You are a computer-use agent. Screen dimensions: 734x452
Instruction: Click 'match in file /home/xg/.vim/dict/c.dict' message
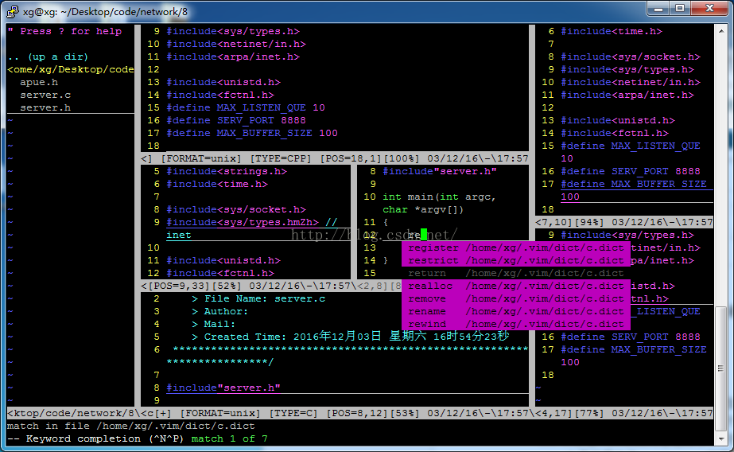[x=131, y=426]
